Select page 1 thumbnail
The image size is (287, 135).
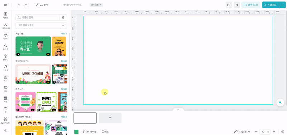tap(85, 118)
